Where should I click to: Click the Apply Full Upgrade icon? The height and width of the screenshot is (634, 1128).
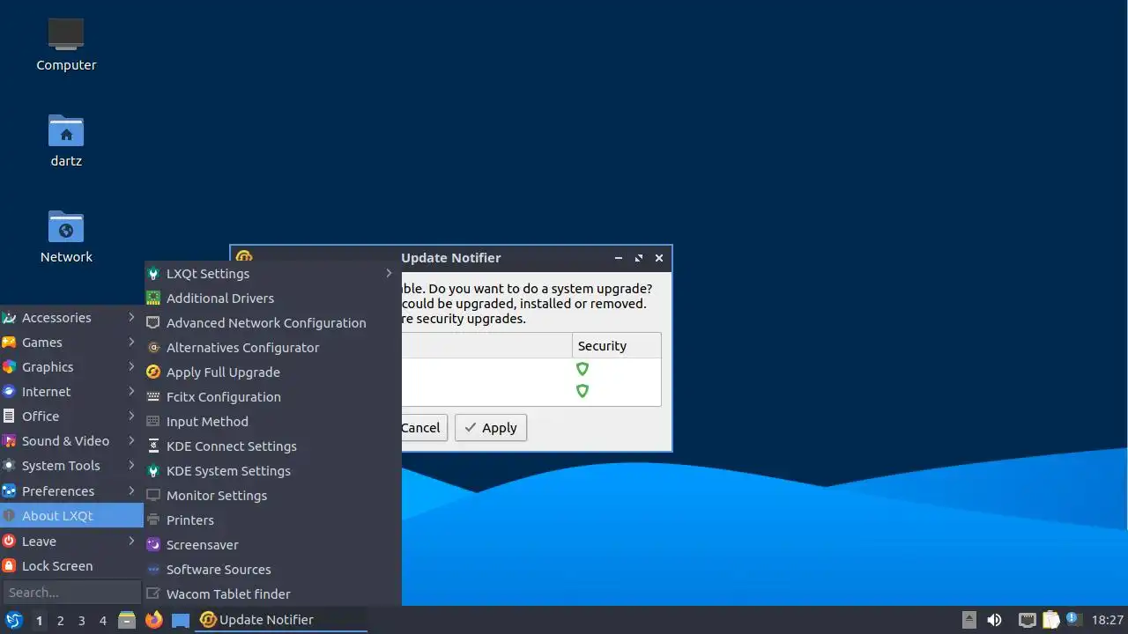tap(153, 372)
